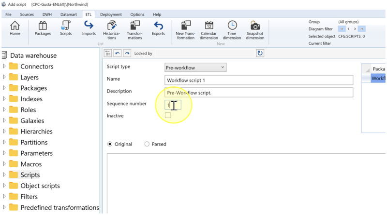
Task: Expand the Scripts tree node
Action: pos(4,175)
